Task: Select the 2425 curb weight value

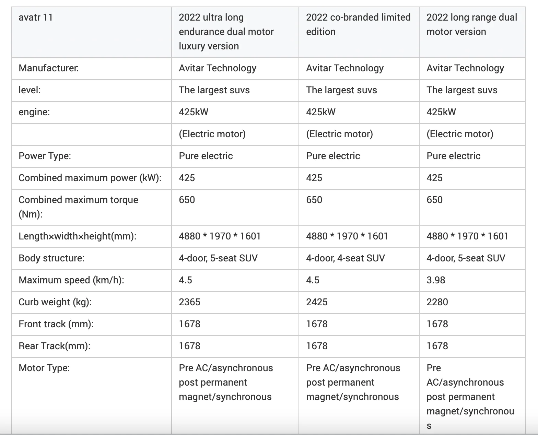Action: click(317, 302)
